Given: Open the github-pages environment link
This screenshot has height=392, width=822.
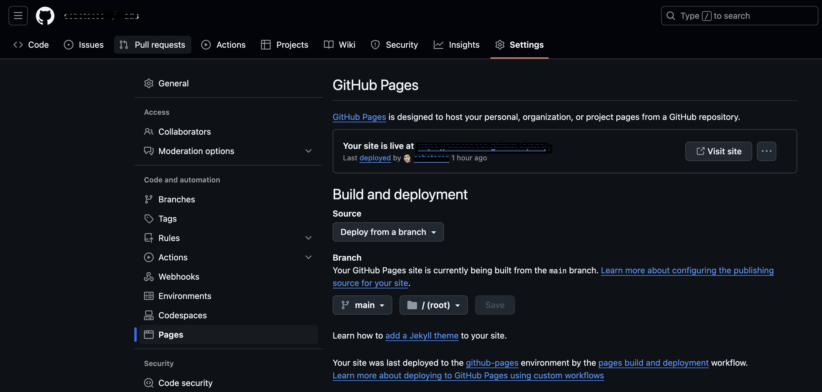Looking at the screenshot, I should pyautogui.click(x=492, y=363).
